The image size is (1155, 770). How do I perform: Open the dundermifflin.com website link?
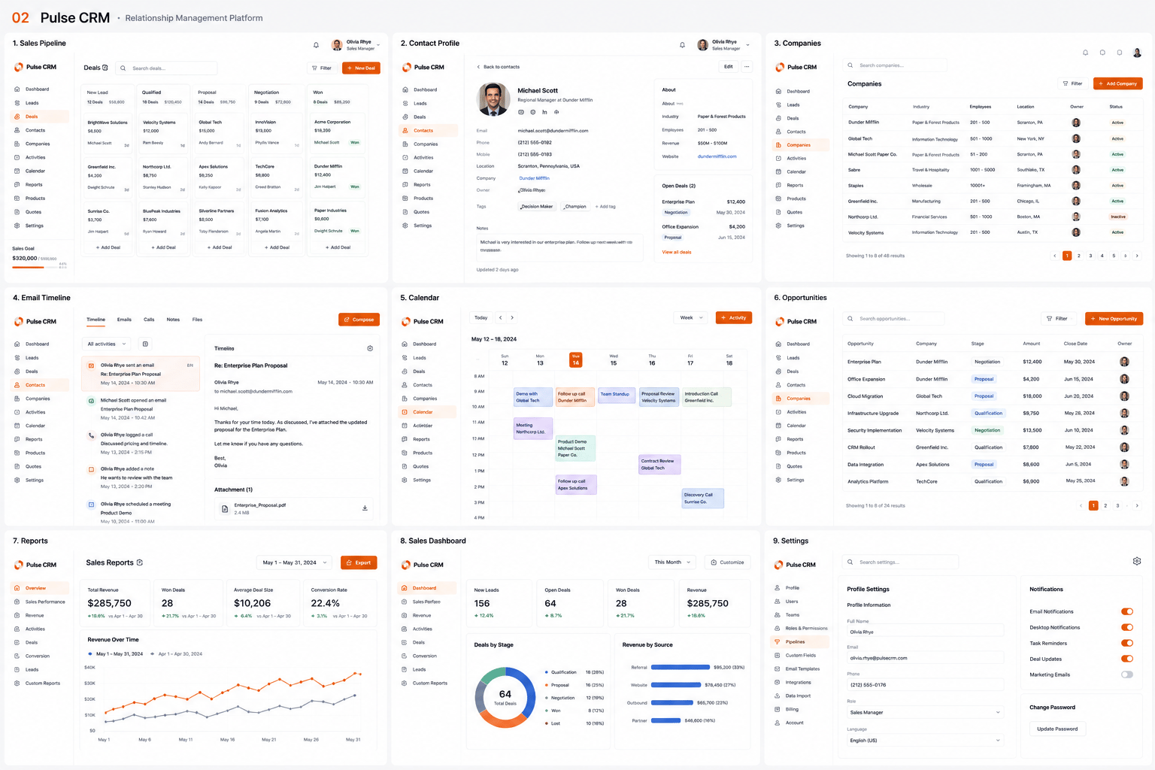[x=717, y=156]
